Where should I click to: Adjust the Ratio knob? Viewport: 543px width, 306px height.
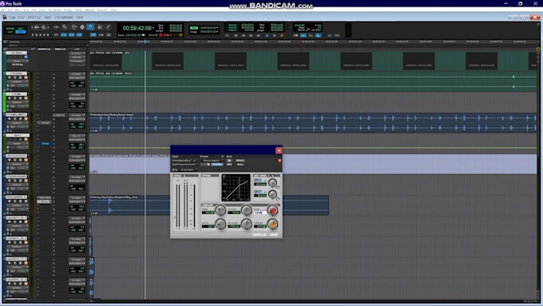click(x=220, y=224)
